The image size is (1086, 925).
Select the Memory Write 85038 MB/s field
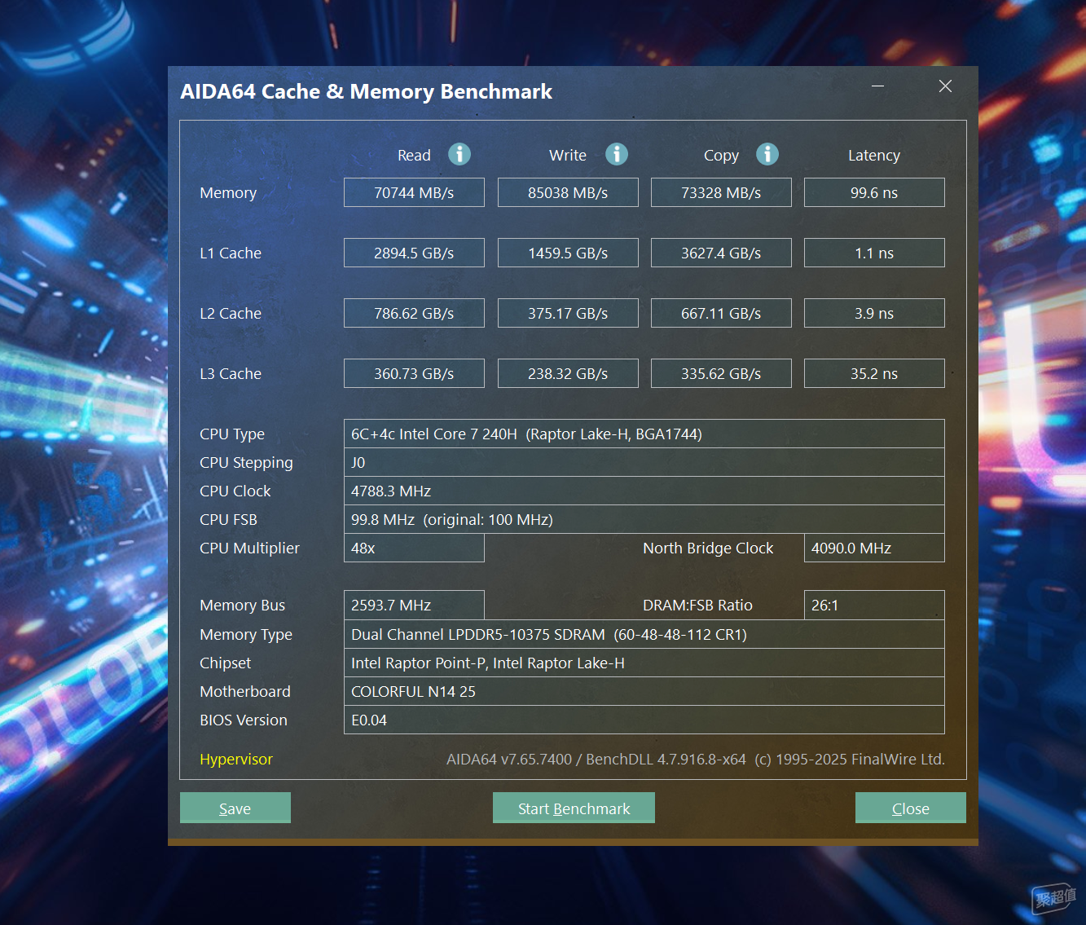568,192
